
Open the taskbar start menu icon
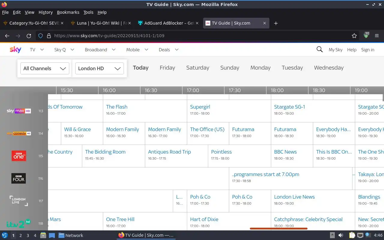click(5, 235)
